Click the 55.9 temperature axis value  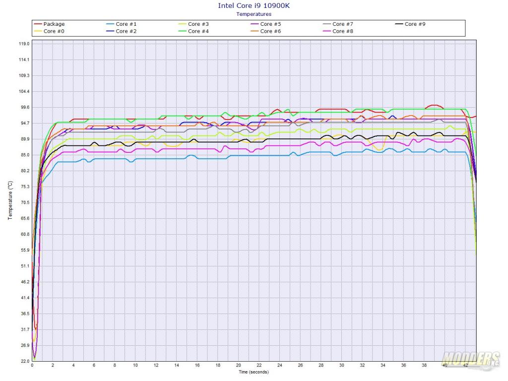[25, 250]
